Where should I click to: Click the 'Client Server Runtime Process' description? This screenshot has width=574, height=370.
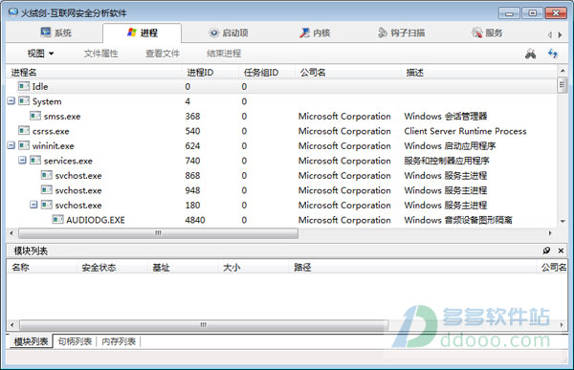(465, 131)
